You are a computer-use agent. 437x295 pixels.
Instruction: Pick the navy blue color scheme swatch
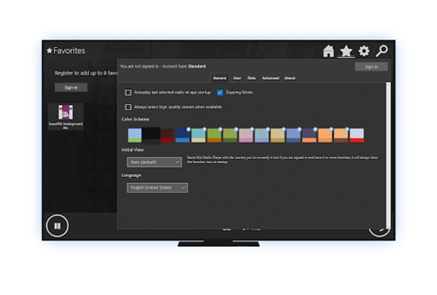tap(183, 135)
